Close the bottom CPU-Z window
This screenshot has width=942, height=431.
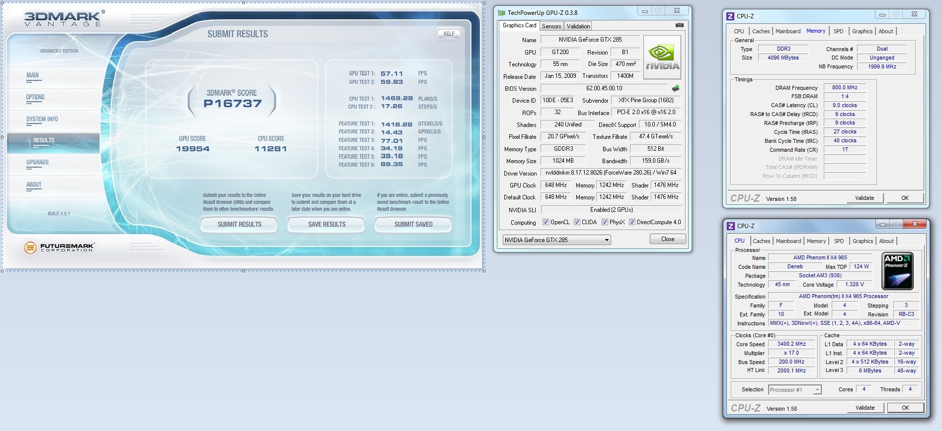pos(915,224)
